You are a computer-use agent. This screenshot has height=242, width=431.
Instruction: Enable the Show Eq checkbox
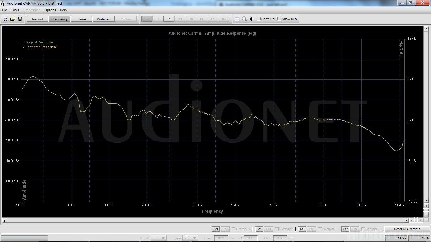[259, 19]
